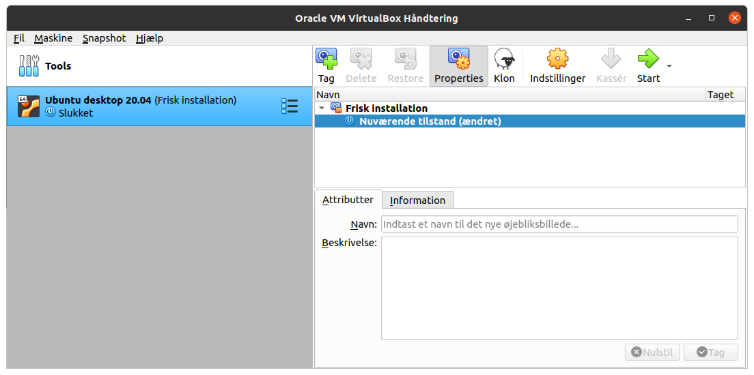
Task: Select Nuværende tilstand (ændret) row
Action: click(529, 121)
